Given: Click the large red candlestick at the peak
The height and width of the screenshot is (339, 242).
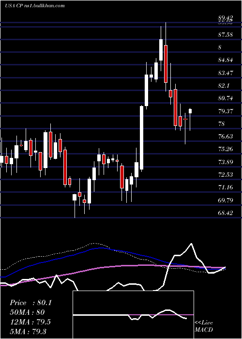Looking at the screenshot, I should point(166,64).
